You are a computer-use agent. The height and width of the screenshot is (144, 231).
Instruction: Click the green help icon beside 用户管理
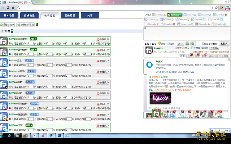click(x=12, y=31)
